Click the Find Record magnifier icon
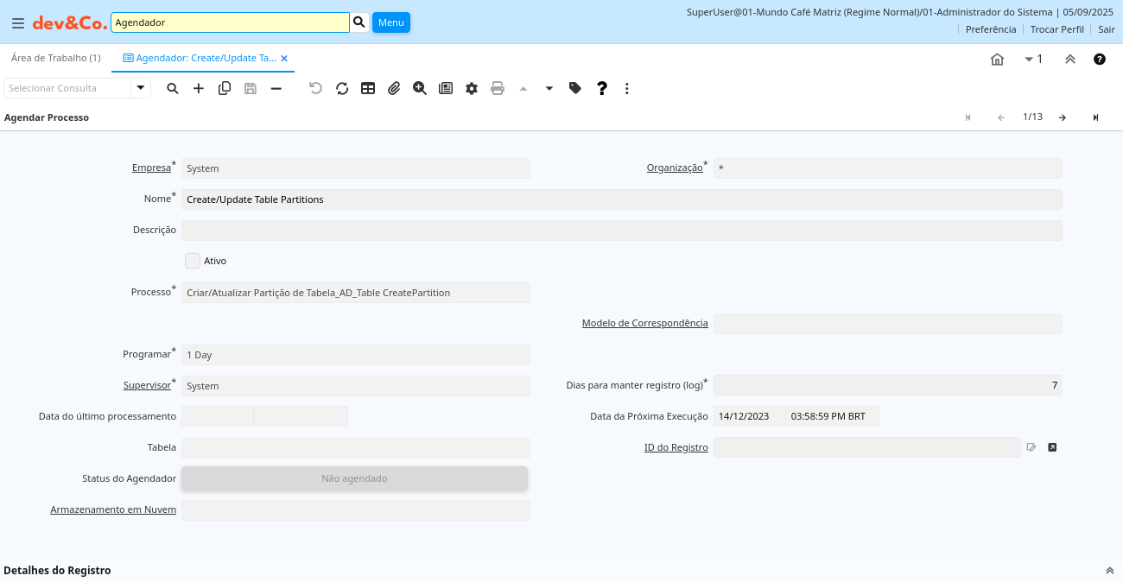 click(173, 88)
